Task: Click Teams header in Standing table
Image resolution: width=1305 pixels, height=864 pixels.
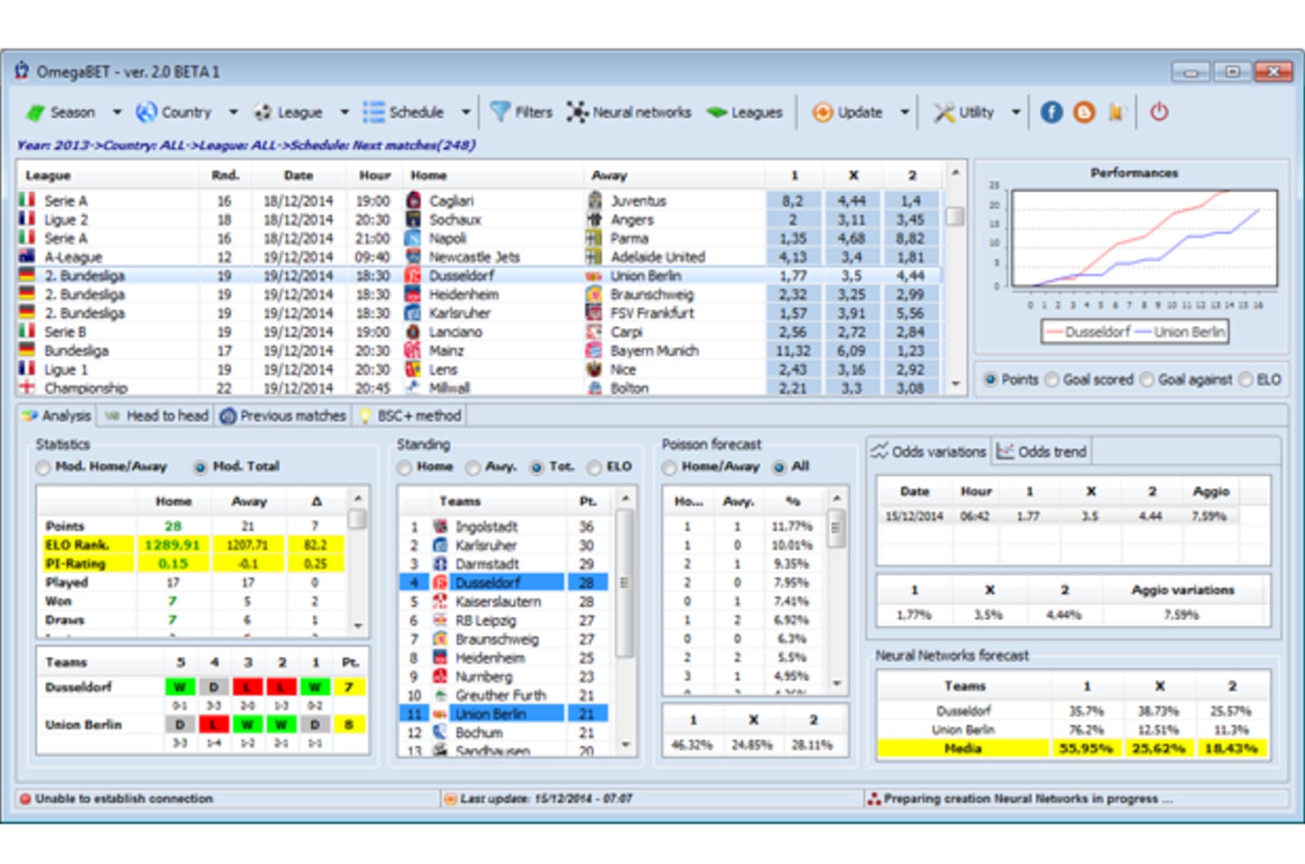Action: [x=460, y=501]
